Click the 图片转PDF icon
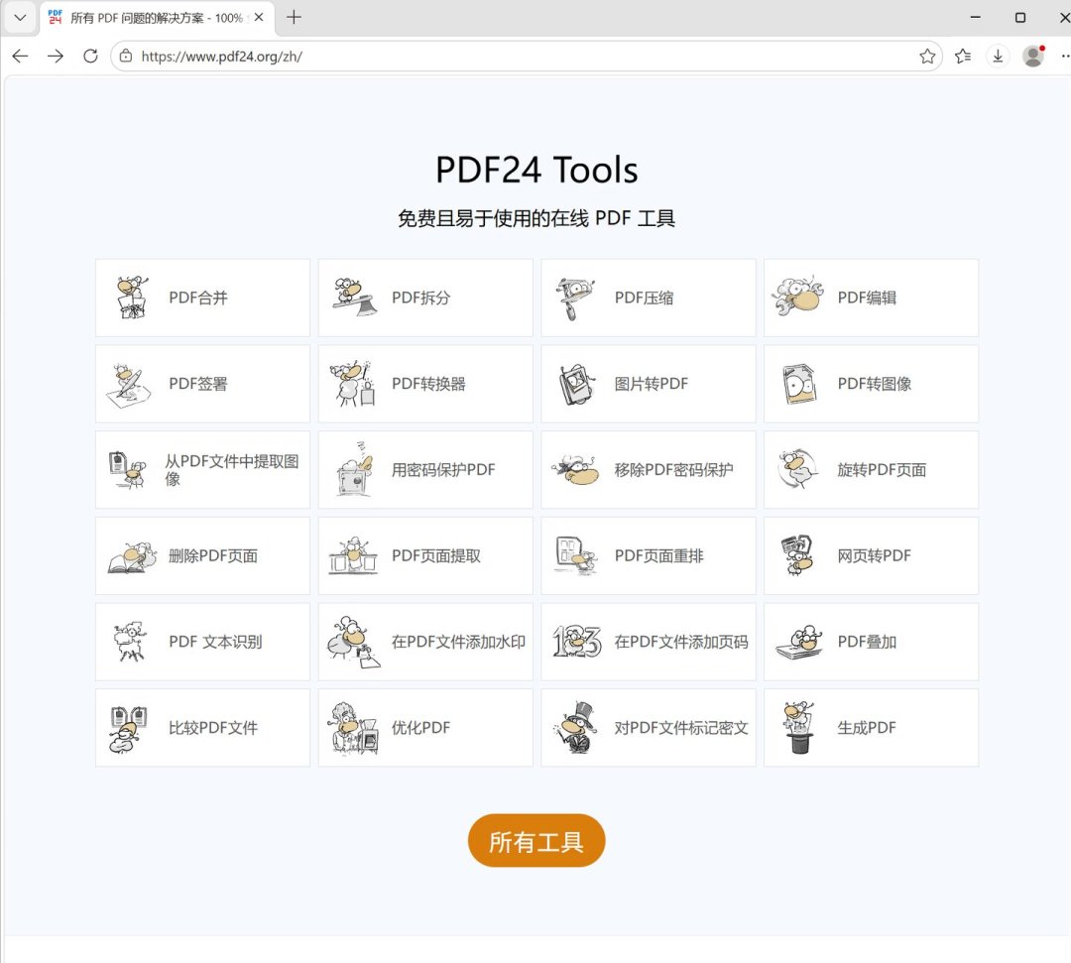This screenshot has height=963, width=1071. click(577, 385)
